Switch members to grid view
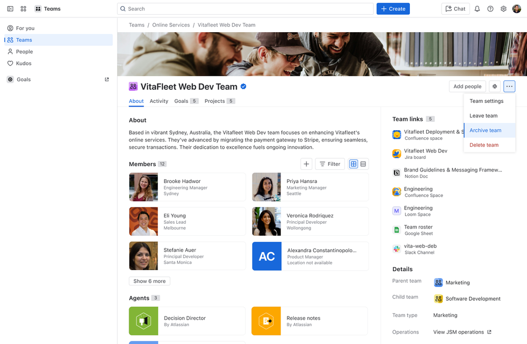 pos(353,164)
